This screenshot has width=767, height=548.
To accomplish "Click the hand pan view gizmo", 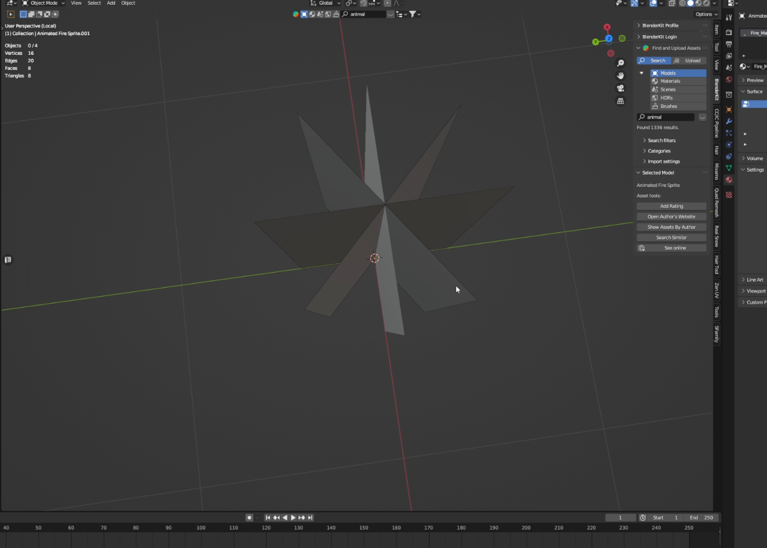I will (x=620, y=76).
